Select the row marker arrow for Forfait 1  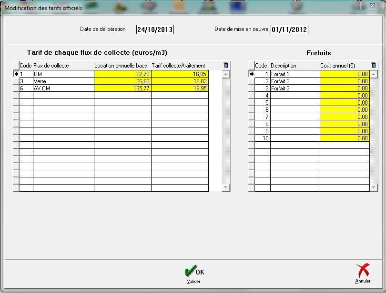251,74
